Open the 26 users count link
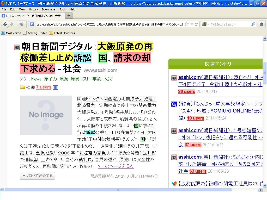The image size is (267, 200). pos(187,91)
